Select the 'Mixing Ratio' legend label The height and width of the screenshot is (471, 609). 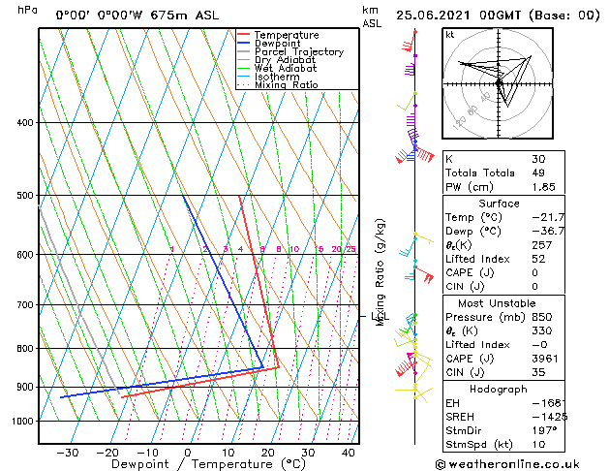tap(287, 84)
